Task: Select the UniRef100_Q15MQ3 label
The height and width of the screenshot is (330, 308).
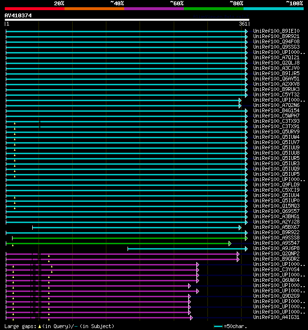Action: pos(276,206)
